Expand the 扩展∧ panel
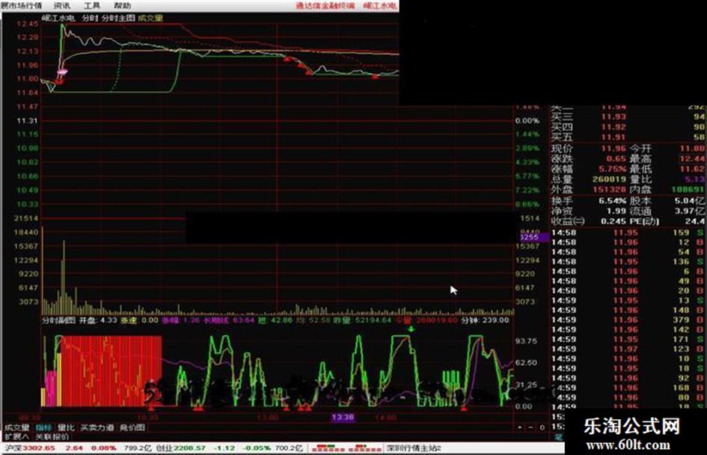 16,436
